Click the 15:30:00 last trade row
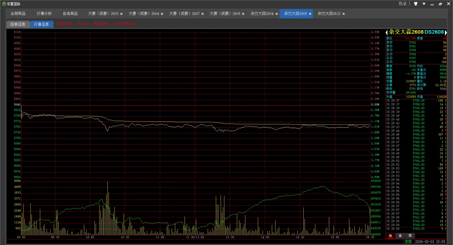The width and height of the screenshot is (453, 245). [416, 229]
